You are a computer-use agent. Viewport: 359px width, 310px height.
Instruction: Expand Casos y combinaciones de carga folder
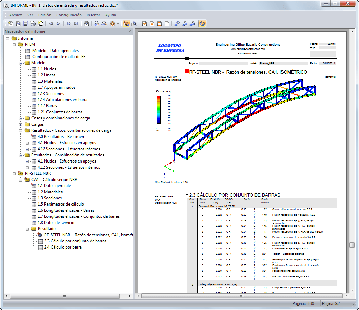[21, 118]
